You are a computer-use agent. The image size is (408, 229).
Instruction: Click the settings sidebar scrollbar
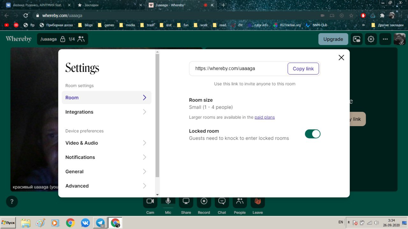(157, 115)
